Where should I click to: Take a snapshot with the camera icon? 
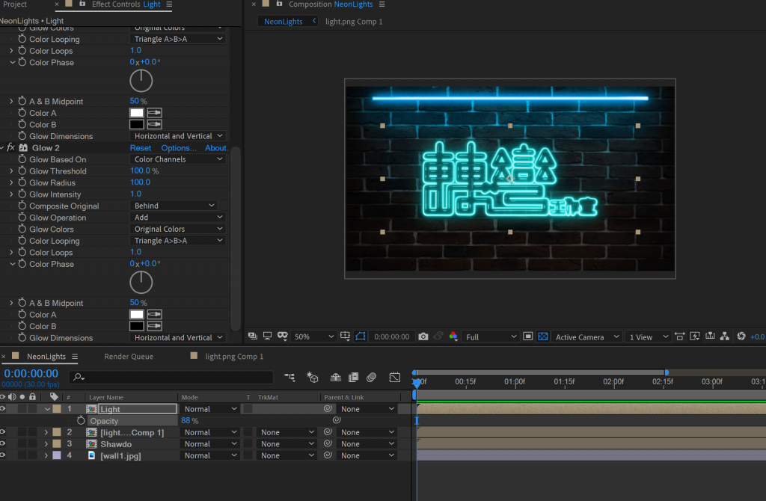click(423, 337)
